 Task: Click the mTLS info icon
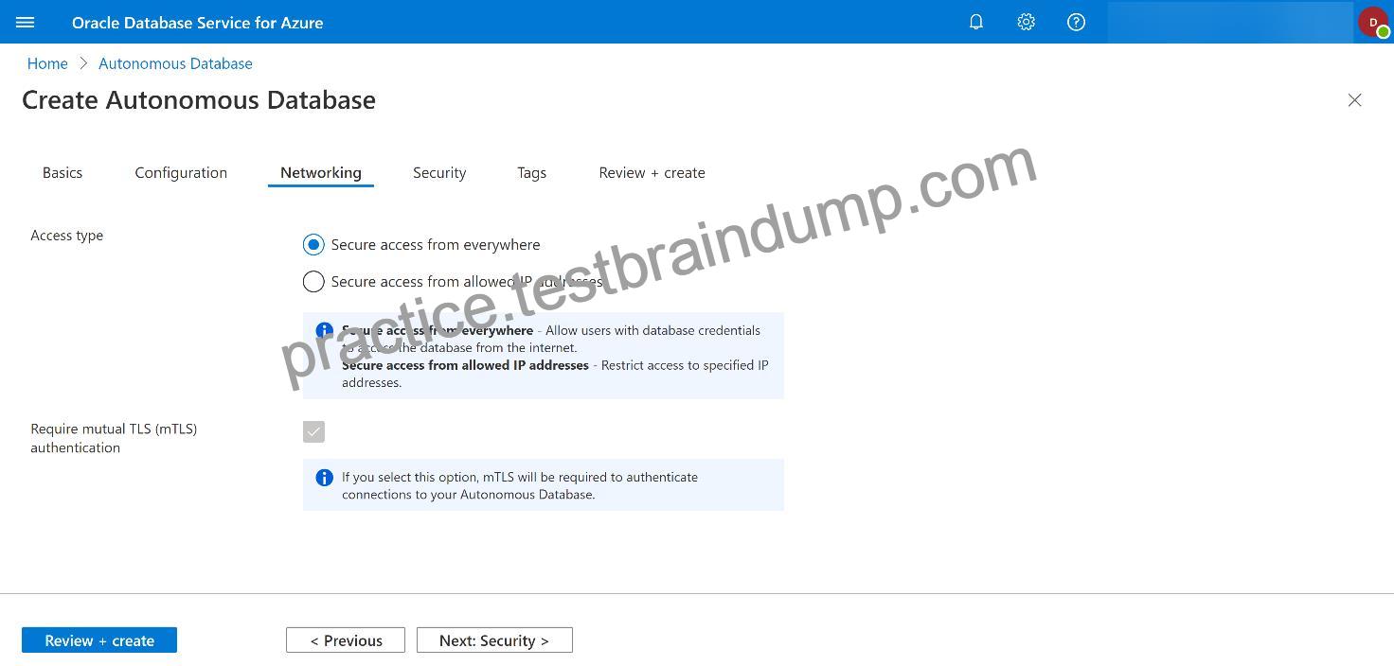click(x=324, y=478)
